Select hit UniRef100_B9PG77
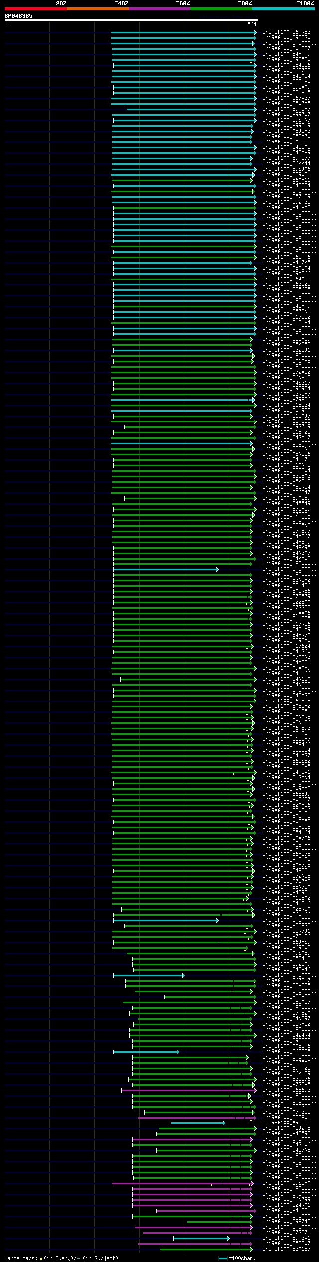Image resolution: width=319 pixels, height=1262 pixels. pos(286,158)
